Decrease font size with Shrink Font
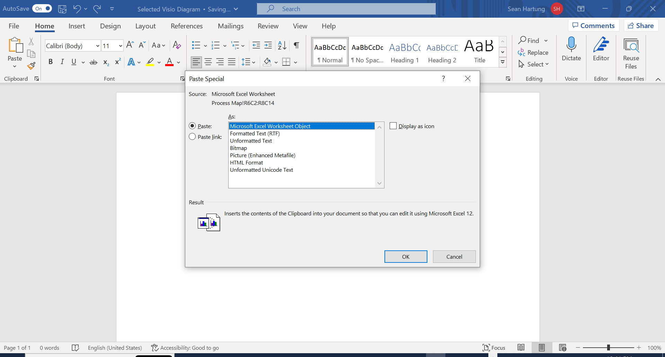 coord(142,45)
